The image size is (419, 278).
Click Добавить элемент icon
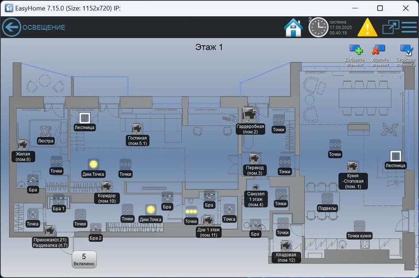pos(356,50)
